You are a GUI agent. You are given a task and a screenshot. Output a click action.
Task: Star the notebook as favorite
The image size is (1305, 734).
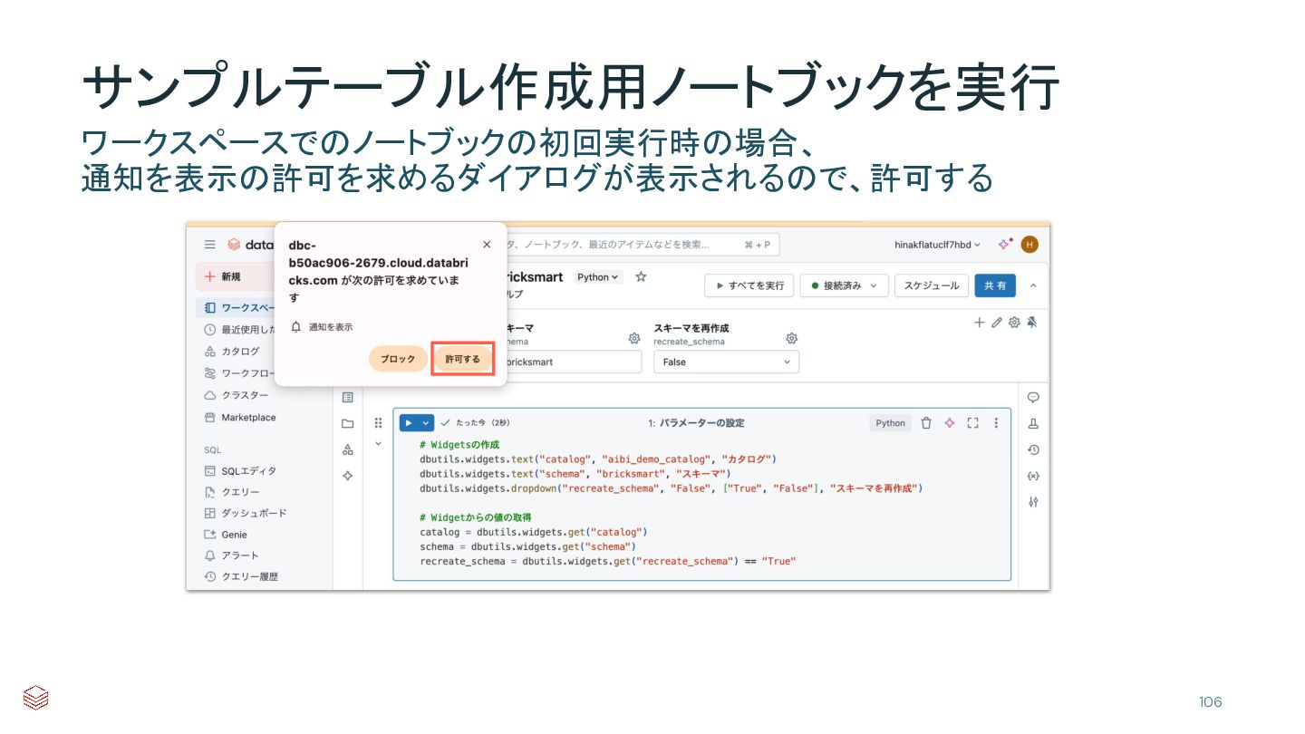tap(641, 276)
